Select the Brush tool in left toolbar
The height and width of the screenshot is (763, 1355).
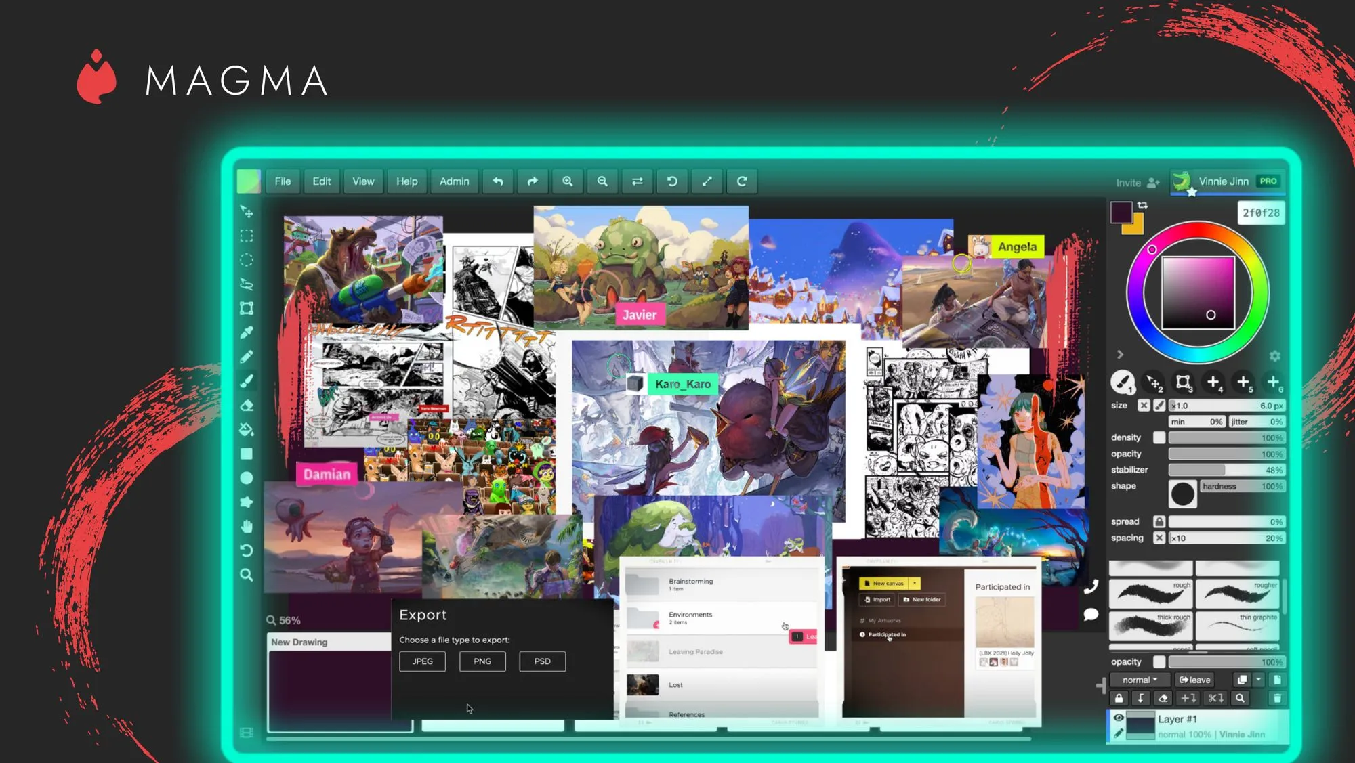(247, 381)
